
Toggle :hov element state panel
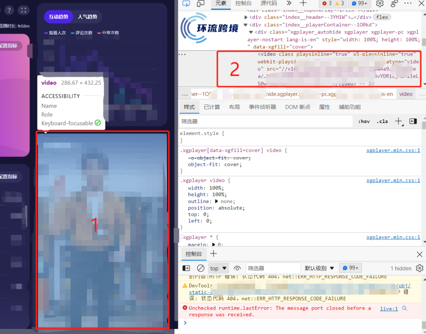[364, 121]
